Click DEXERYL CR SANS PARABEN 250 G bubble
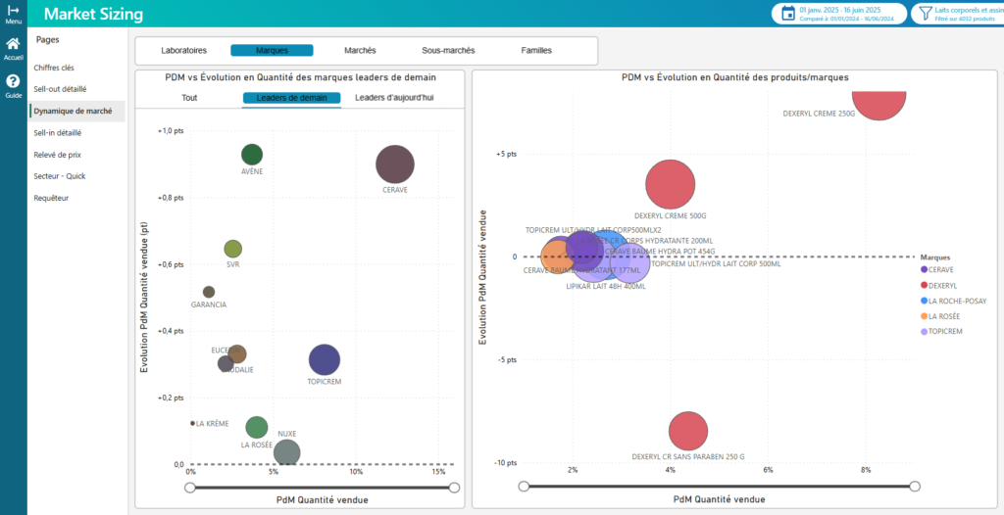Viewport: 1004px width, 515px height. [x=688, y=431]
